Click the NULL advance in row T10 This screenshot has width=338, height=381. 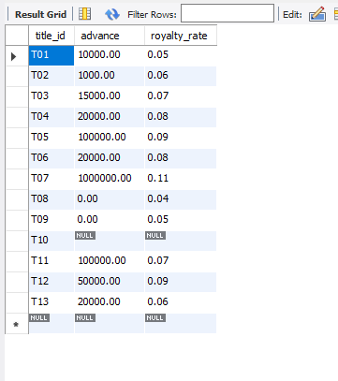tap(110, 241)
